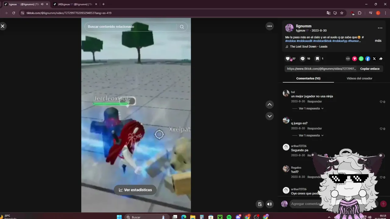Show hidden system tray icons
The image size is (390, 219).
click(x=329, y=217)
